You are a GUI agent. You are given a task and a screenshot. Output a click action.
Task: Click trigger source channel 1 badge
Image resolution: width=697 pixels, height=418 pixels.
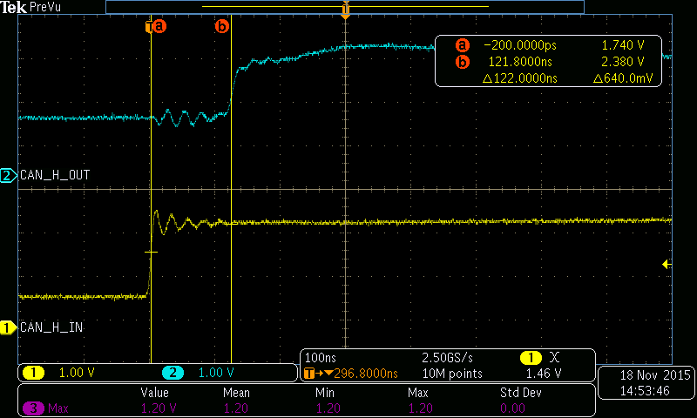tap(531, 358)
